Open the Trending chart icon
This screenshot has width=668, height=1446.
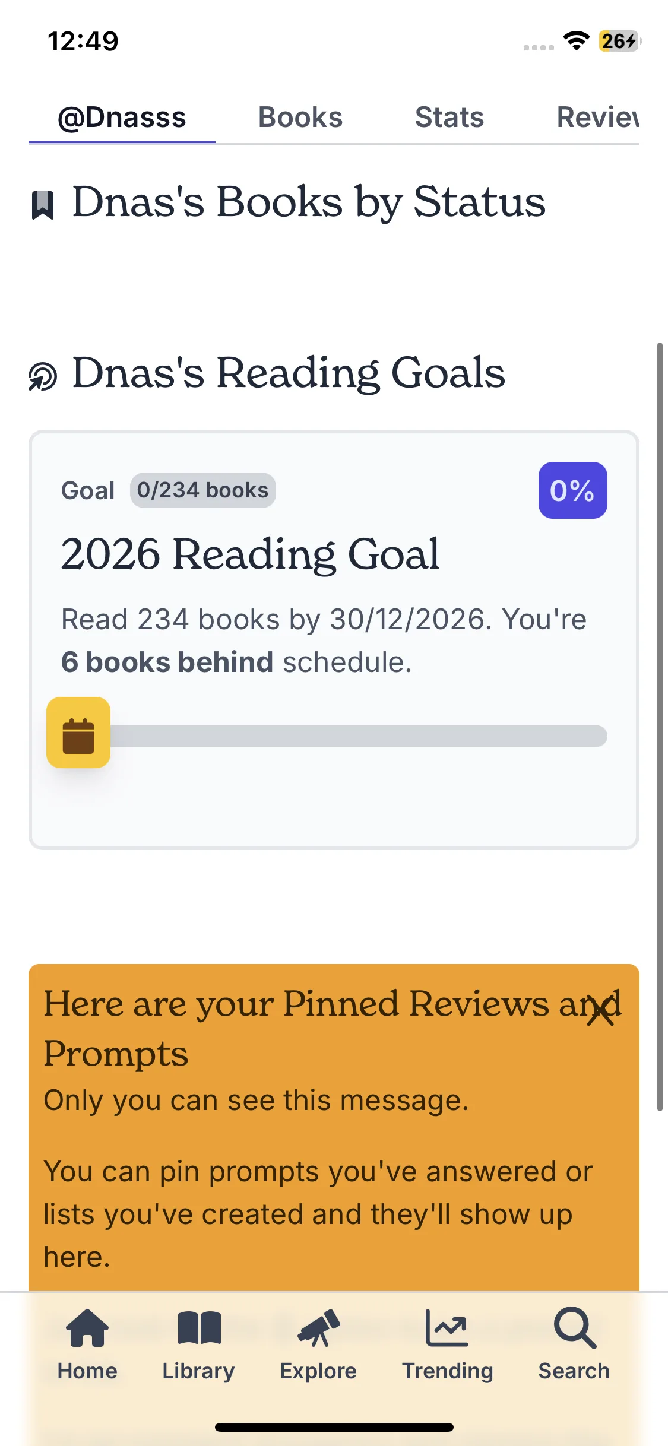pos(447,1328)
